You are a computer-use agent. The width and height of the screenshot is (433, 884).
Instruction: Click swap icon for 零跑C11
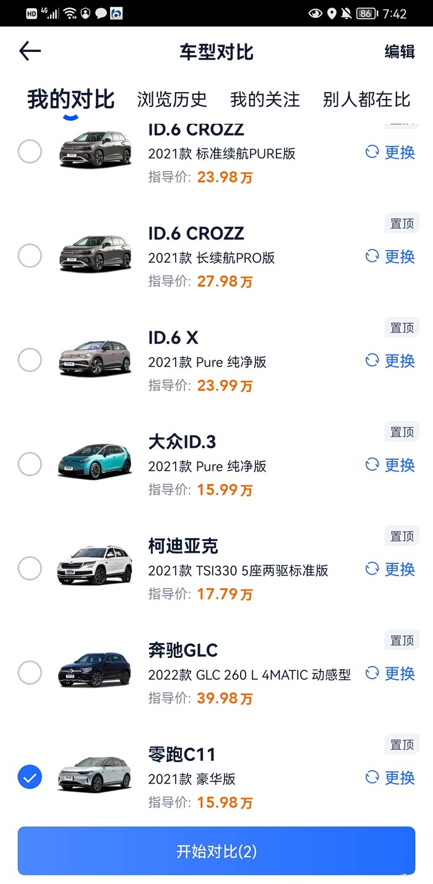click(x=372, y=777)
